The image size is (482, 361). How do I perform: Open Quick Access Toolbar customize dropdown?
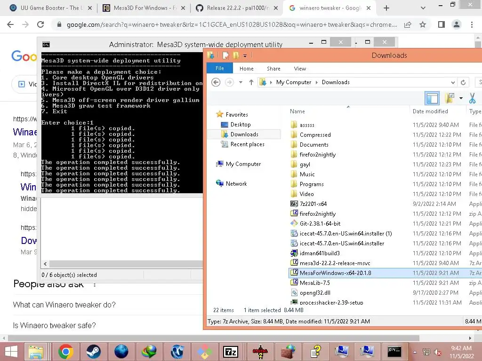245,55
